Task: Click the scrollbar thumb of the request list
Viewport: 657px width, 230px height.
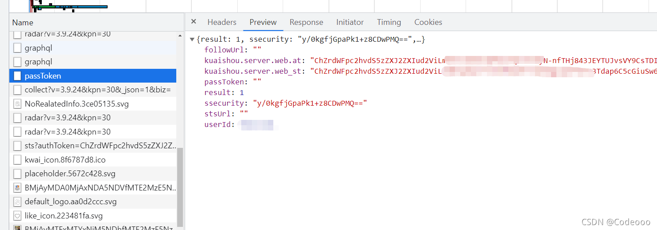Action: point(180,186)
